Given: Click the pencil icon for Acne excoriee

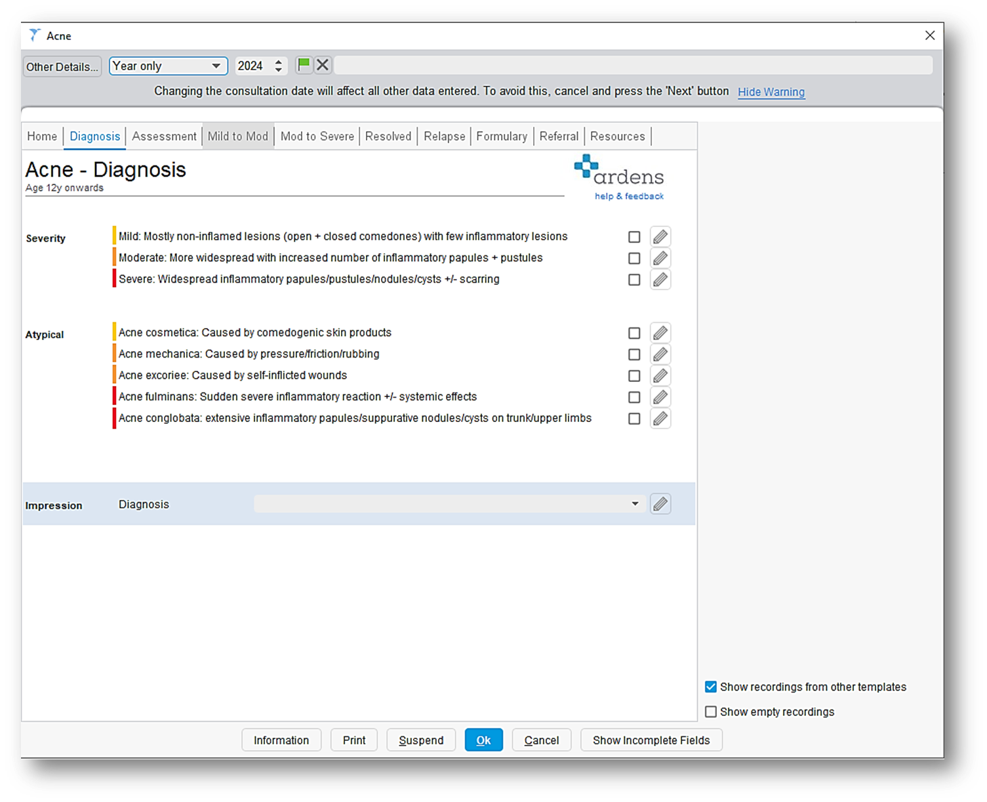Looking at the screenshot, I should (660, 375).
